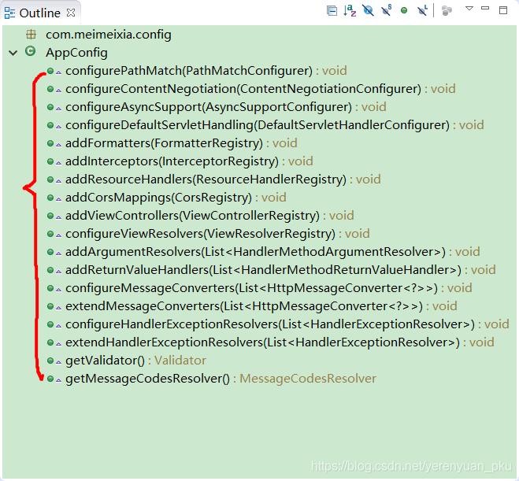Select configureMessageConverters method
The image size is (519, 481).
(x=269, y=288)
